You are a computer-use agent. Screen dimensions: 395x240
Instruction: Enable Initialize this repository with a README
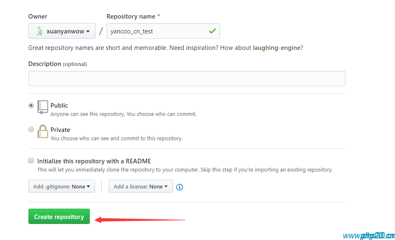(x=31, y=161)
